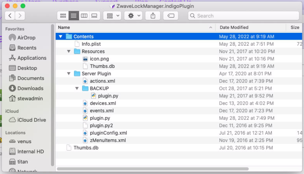Select the BACKUP folder icon

[x=85, y=88]
